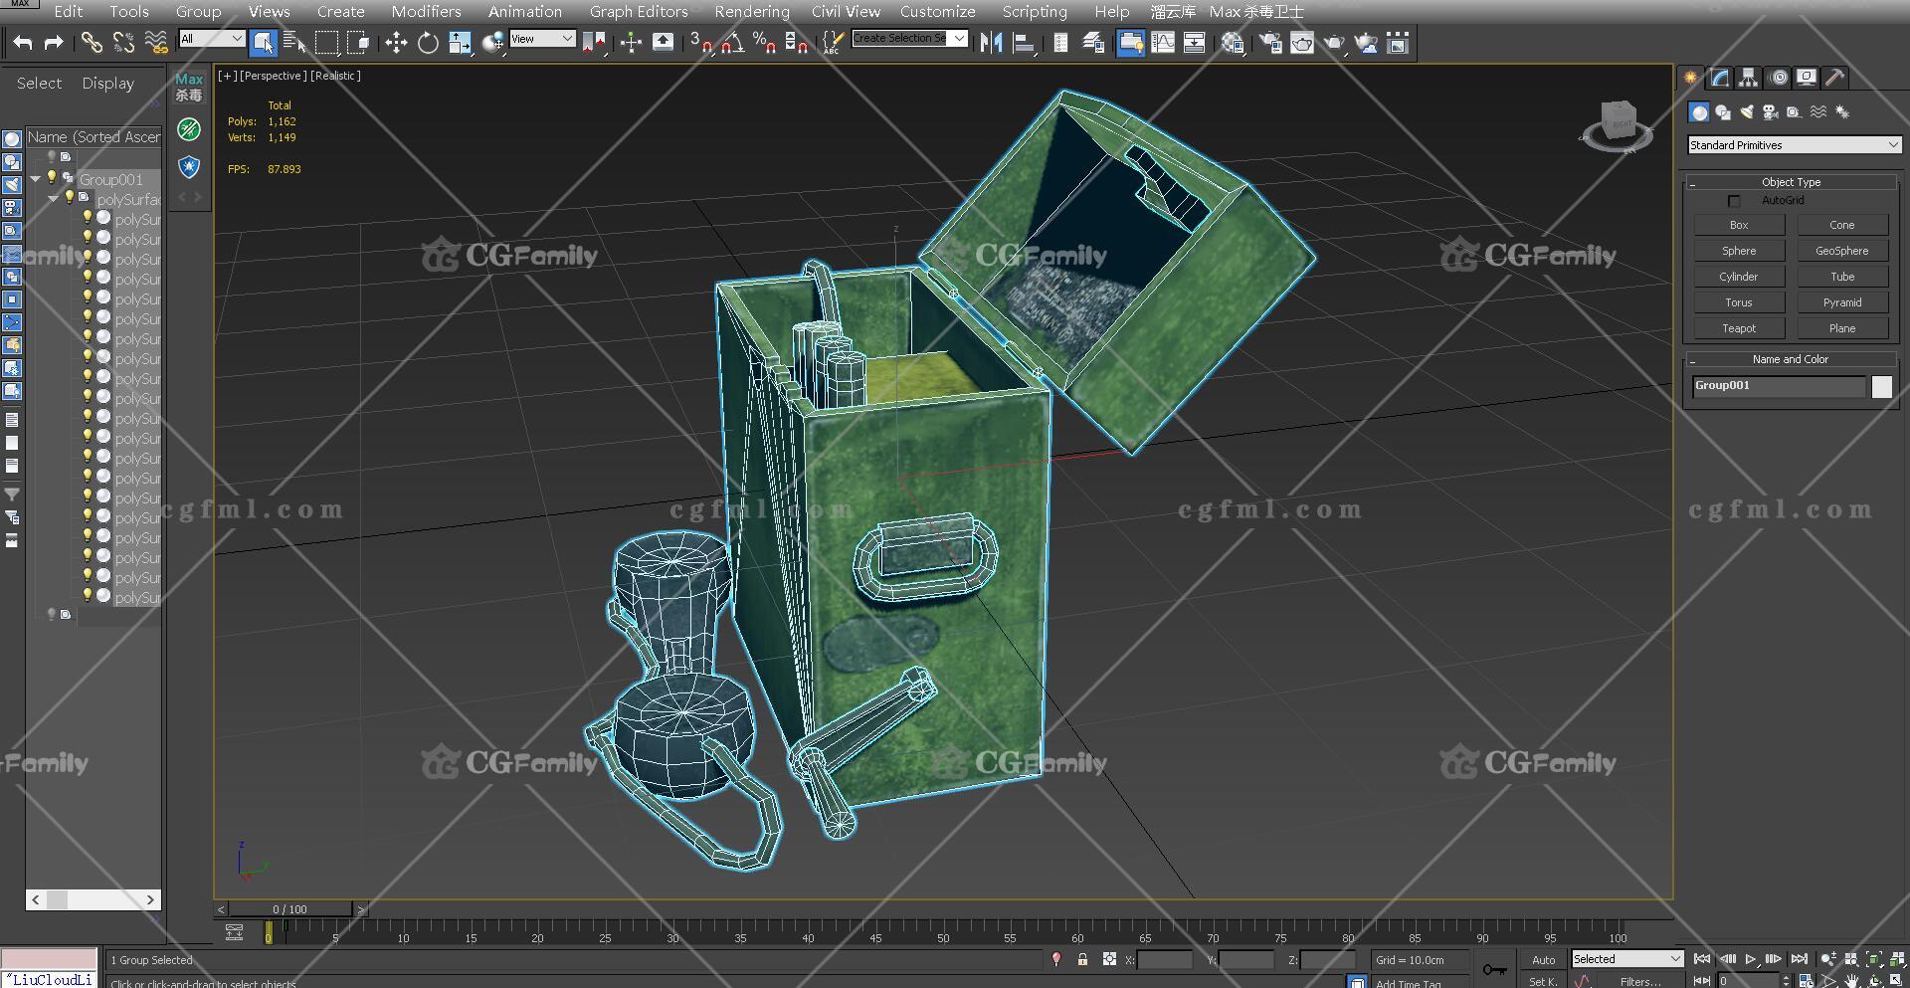
Task: Open Render Setup teapot icon
Action: pyautogui.click(x=1270, y=42)
